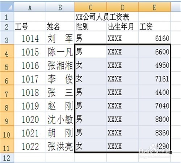Viewport: 181px width, 163px height.
Task: Click the name cell 陈一凡
Action: tap(60, 51)
